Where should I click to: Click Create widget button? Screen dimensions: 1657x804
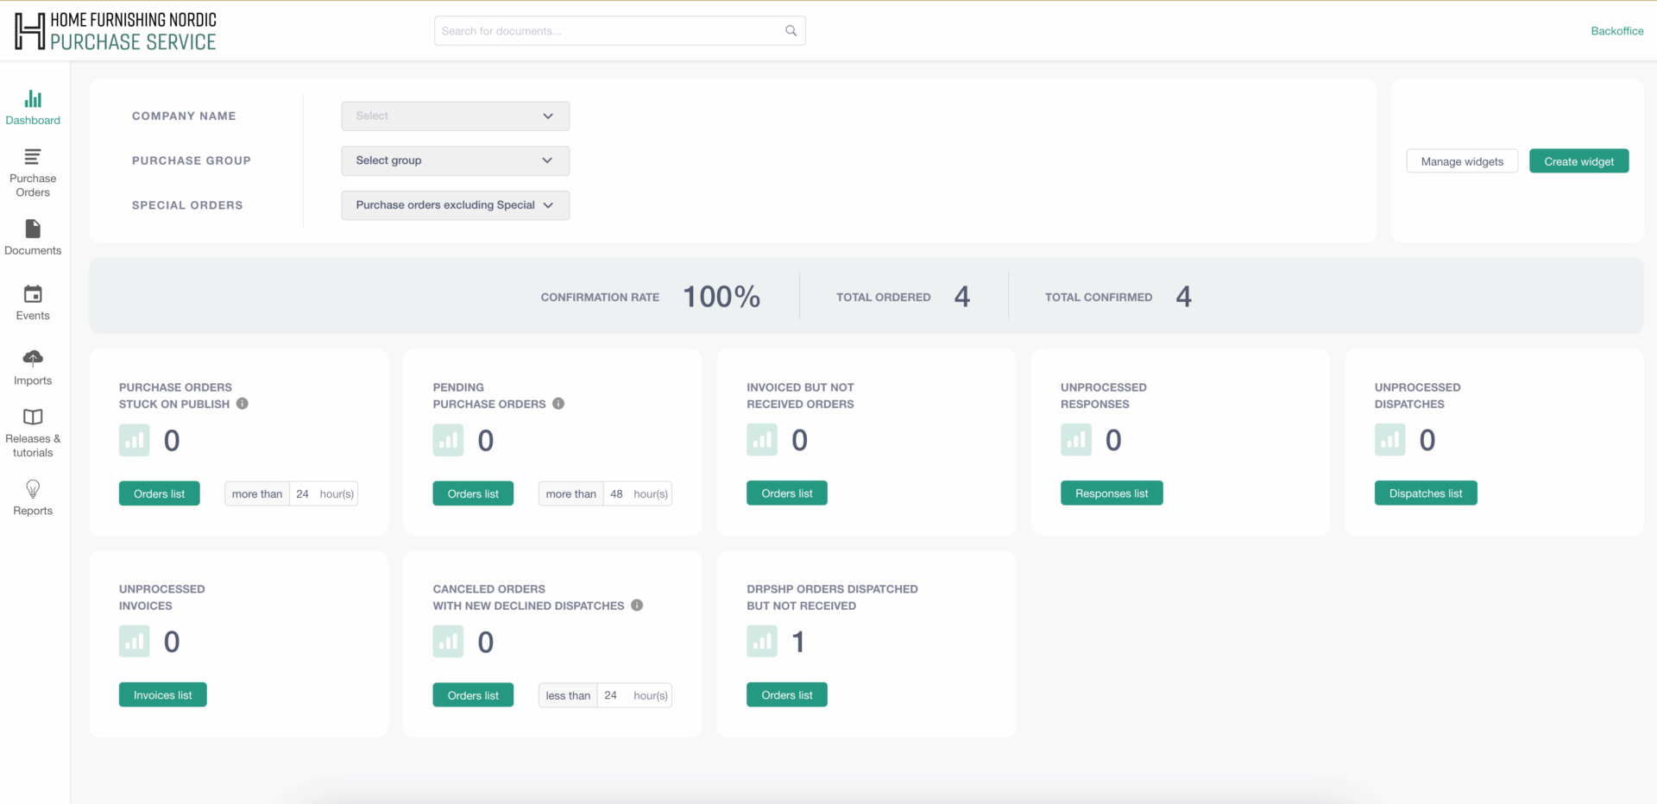pyautogui.click(x=1579, y=161)
